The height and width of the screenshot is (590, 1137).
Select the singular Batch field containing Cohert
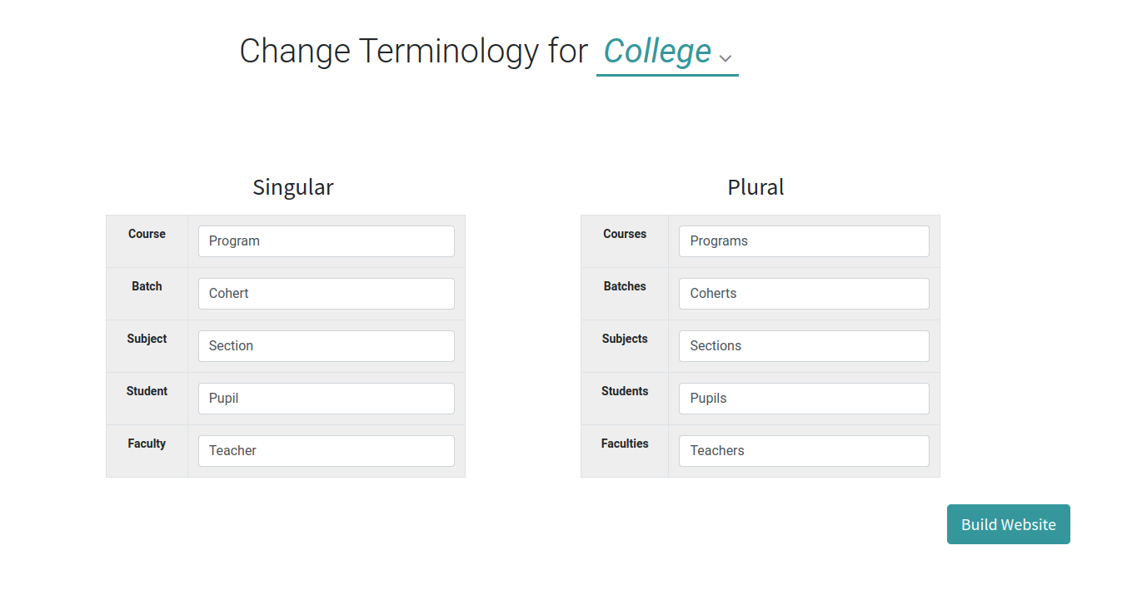click(x=326, y=294)
